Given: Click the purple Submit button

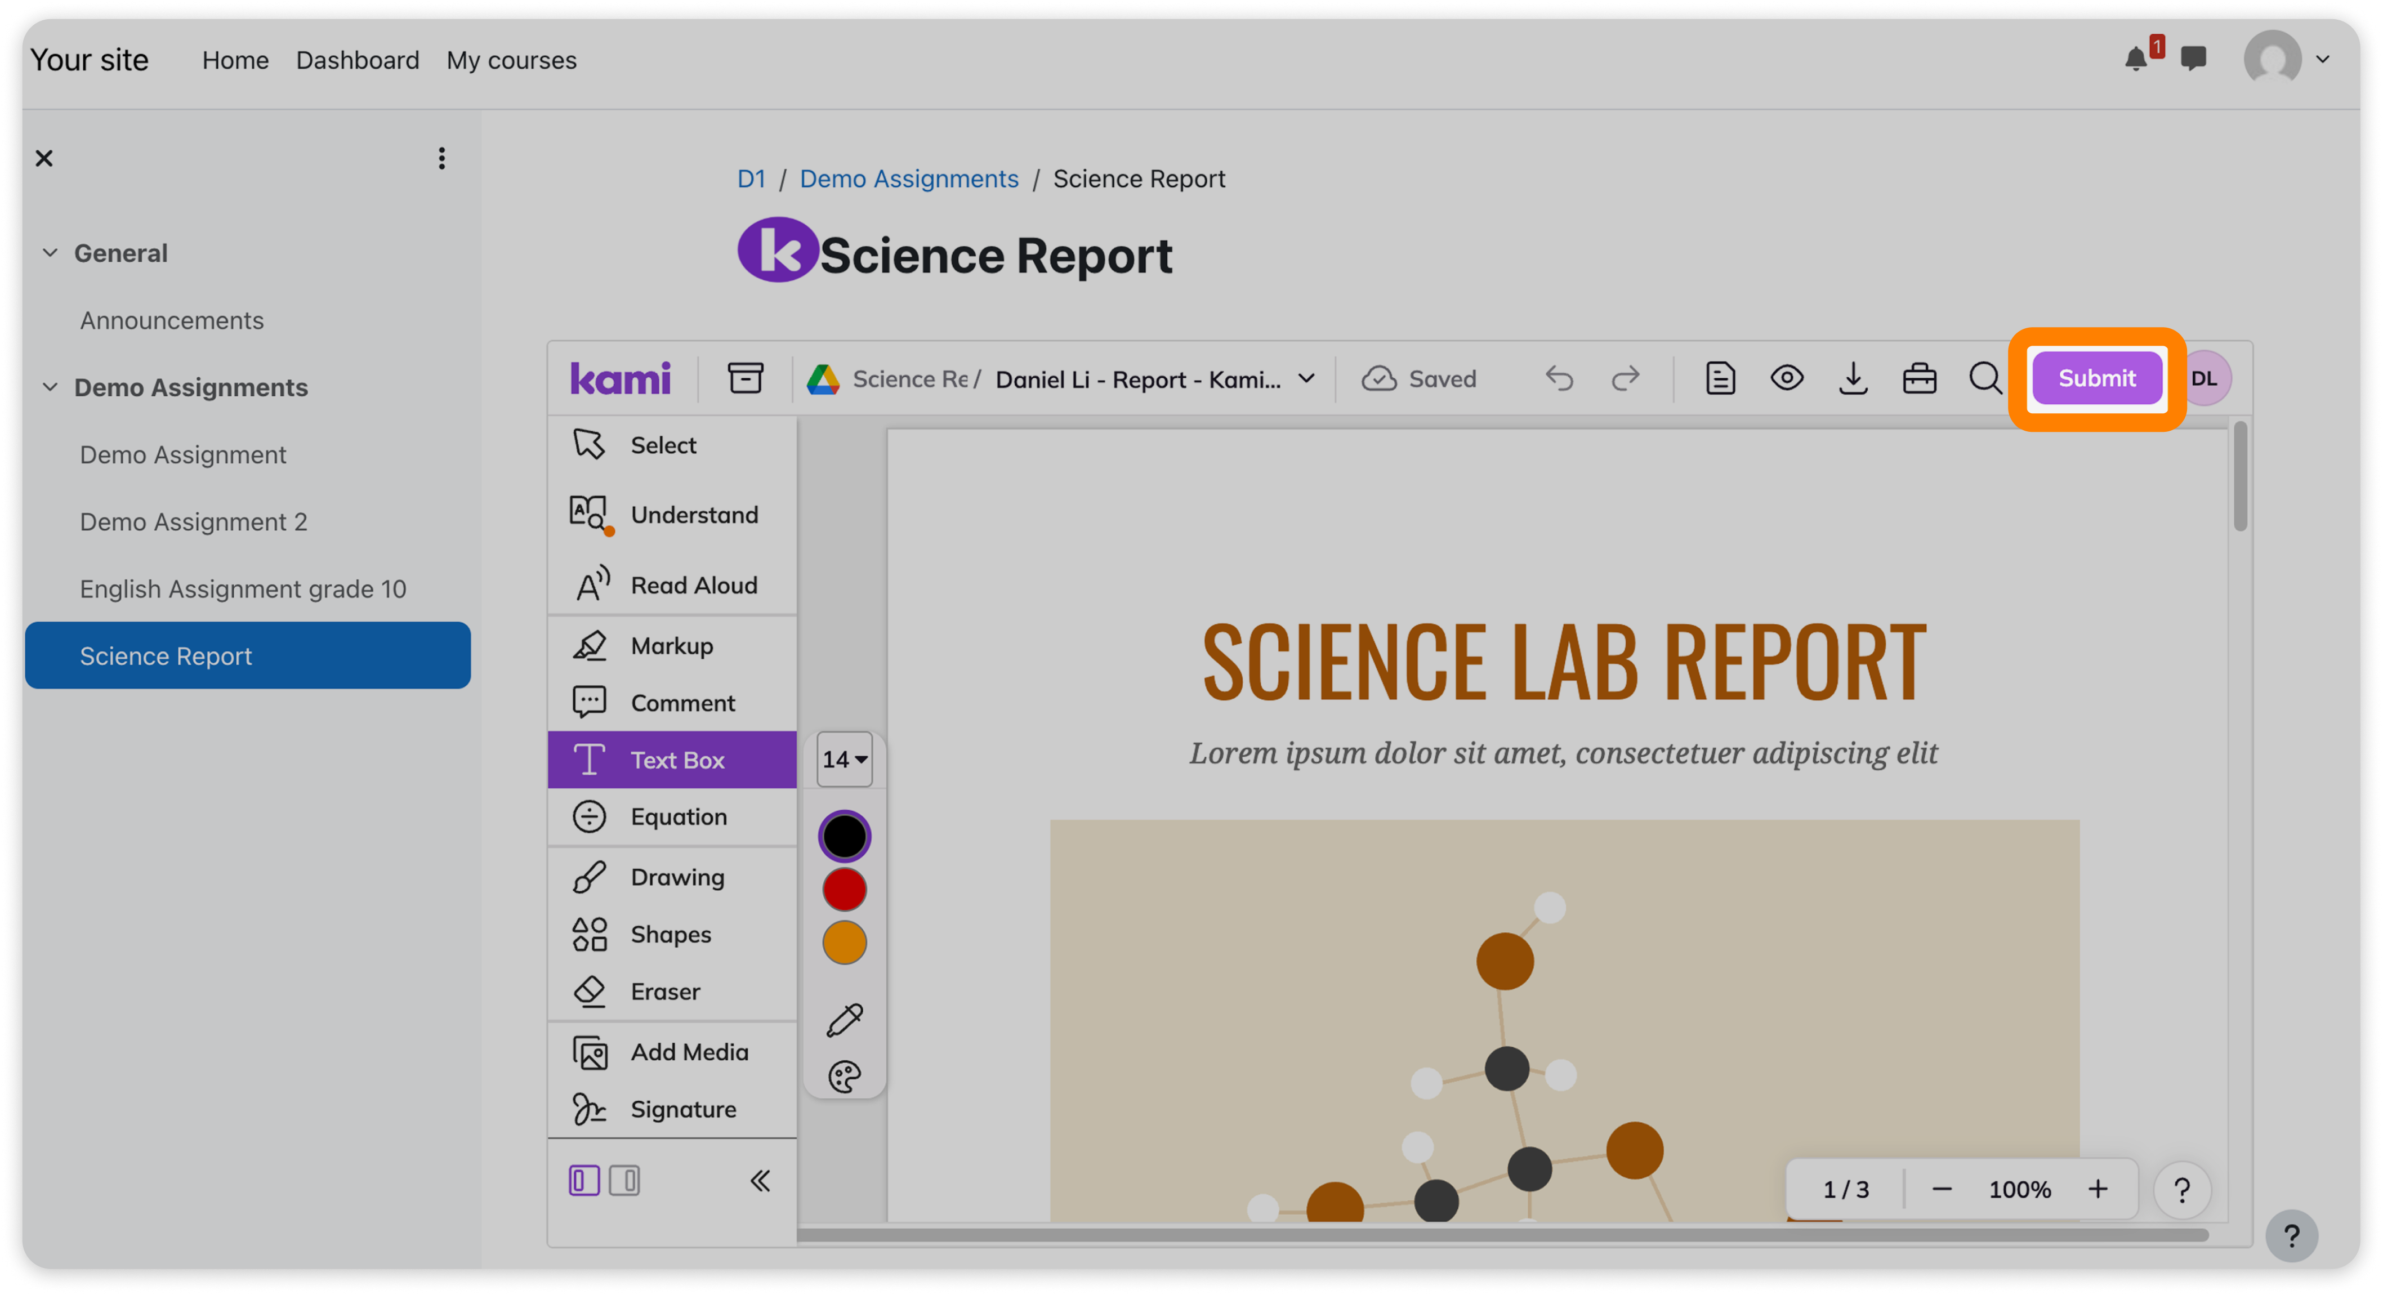Looking at the screenshot, I should coord(2096,377).
